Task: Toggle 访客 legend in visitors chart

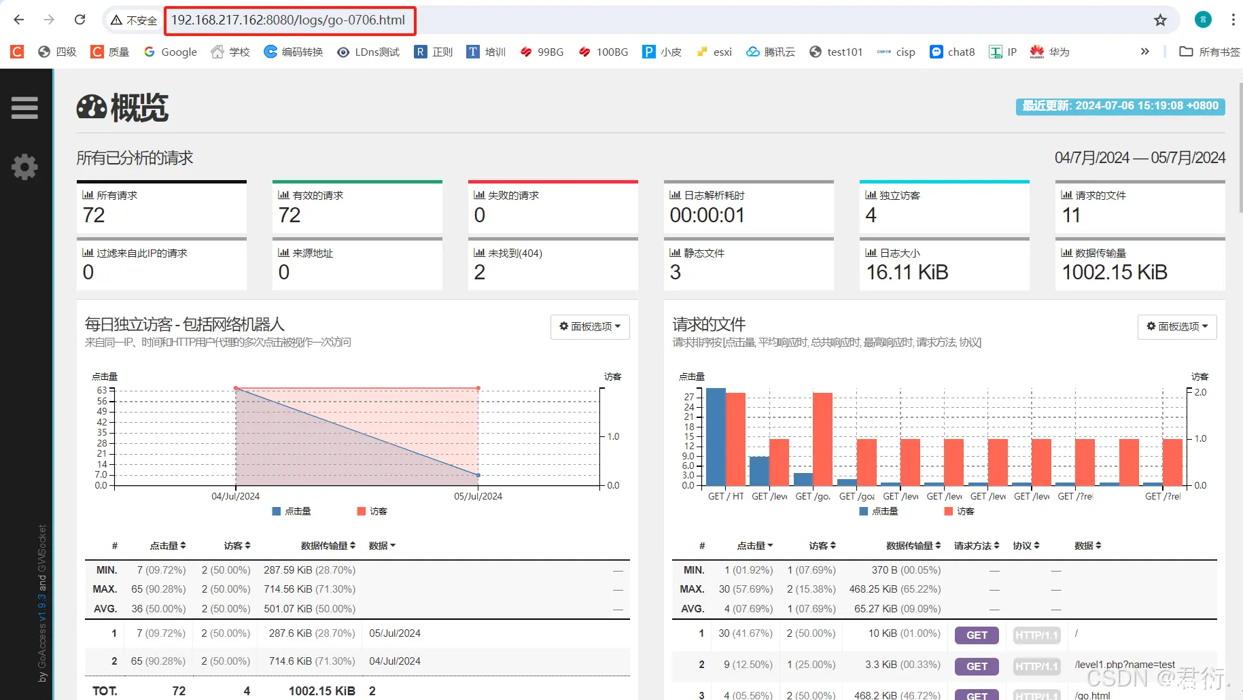Action: tap(372, 511)
